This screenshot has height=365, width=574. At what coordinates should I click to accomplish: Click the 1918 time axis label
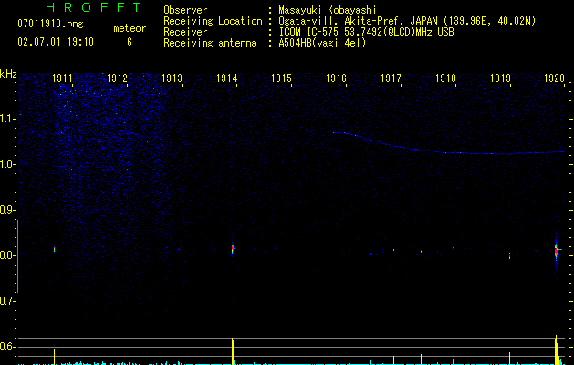point(445,78)
